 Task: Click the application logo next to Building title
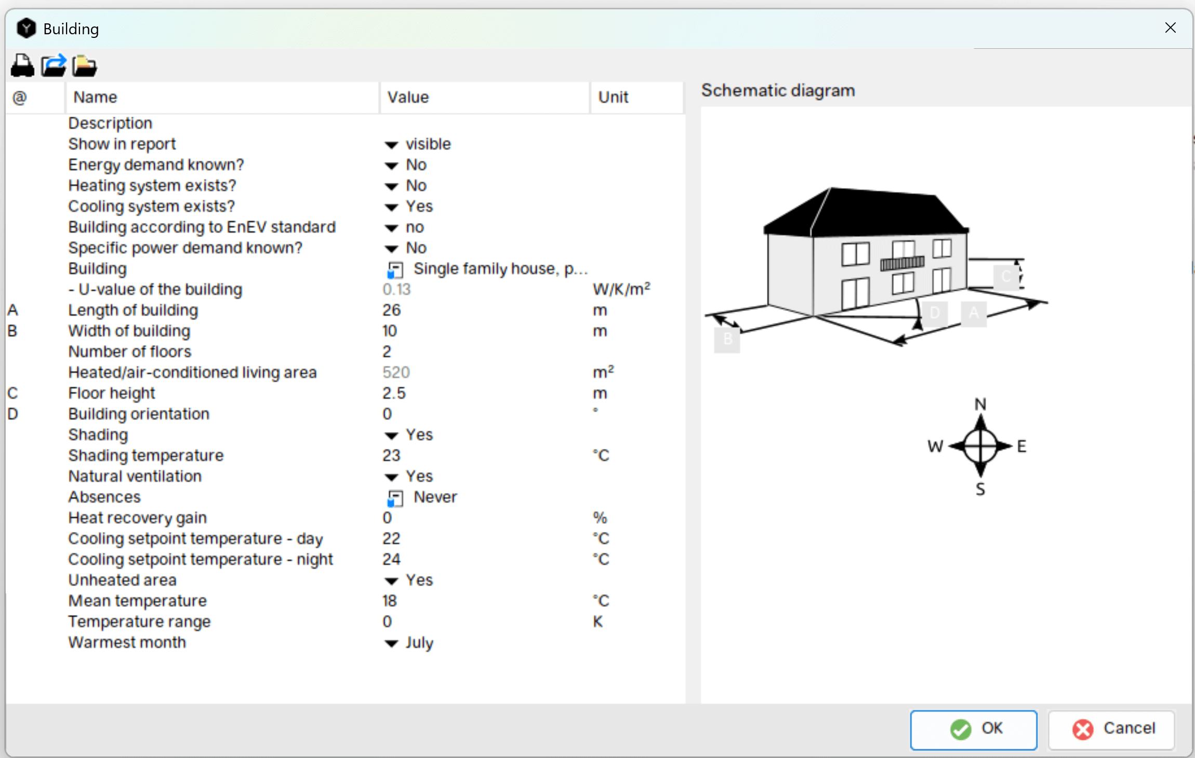[26, 28]
